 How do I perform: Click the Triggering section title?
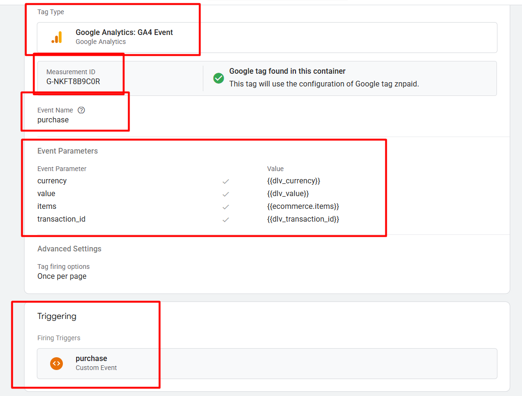click(57, 317)
